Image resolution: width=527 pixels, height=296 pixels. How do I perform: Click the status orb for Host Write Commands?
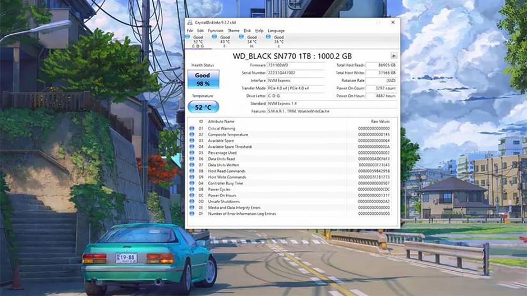coord(192,177)
